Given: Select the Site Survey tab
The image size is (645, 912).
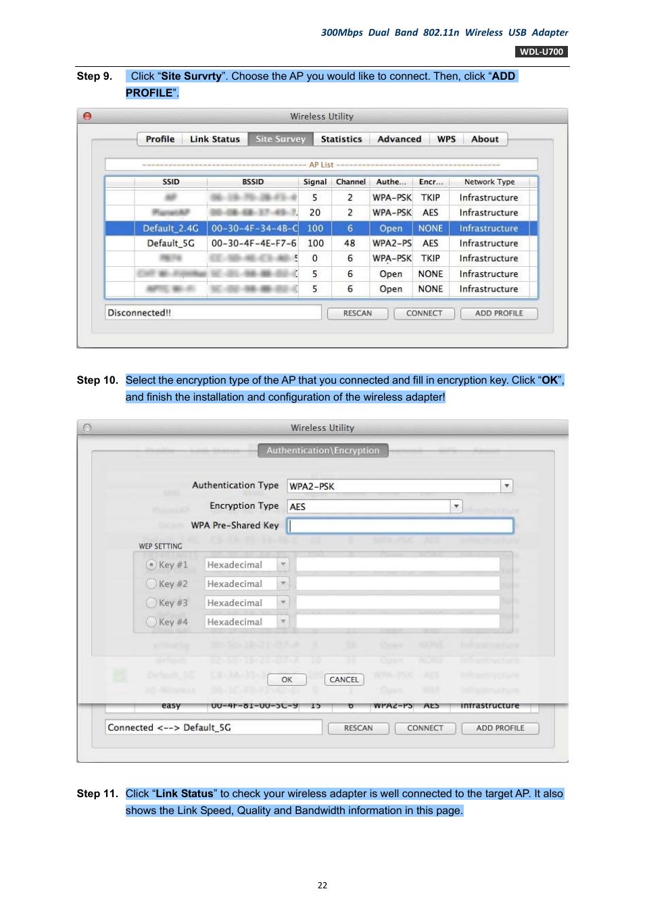Looking at the screenshot, I should [281, 139].
